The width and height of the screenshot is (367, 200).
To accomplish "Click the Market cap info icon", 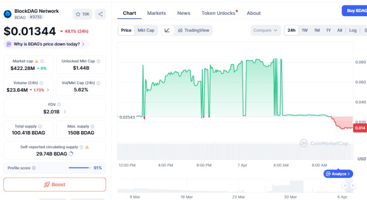I will pos(42,61).
